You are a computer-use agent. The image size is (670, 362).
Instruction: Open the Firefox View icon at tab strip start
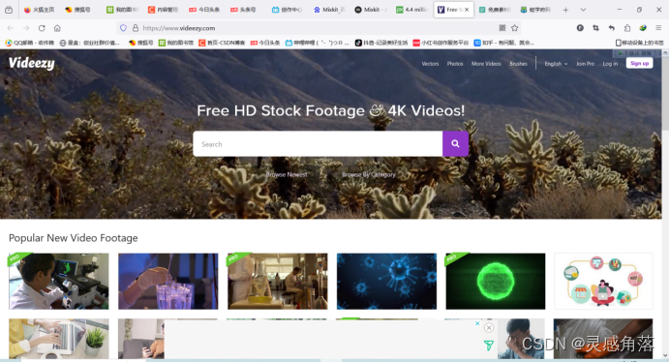click(x=9, y=10)
